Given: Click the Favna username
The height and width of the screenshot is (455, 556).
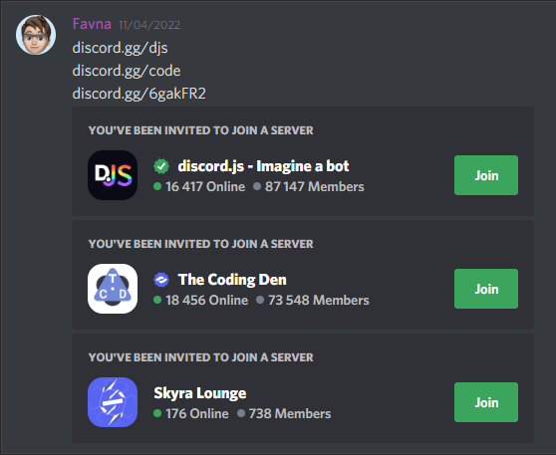Looking at the screenshot, I should coord(92,24).
